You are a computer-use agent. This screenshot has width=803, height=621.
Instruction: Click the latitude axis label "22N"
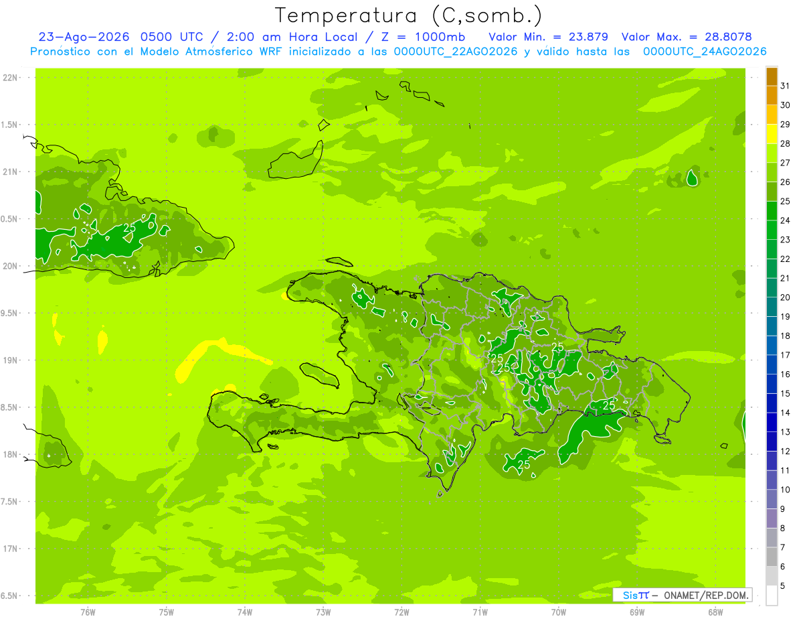(x=11, y=78)
